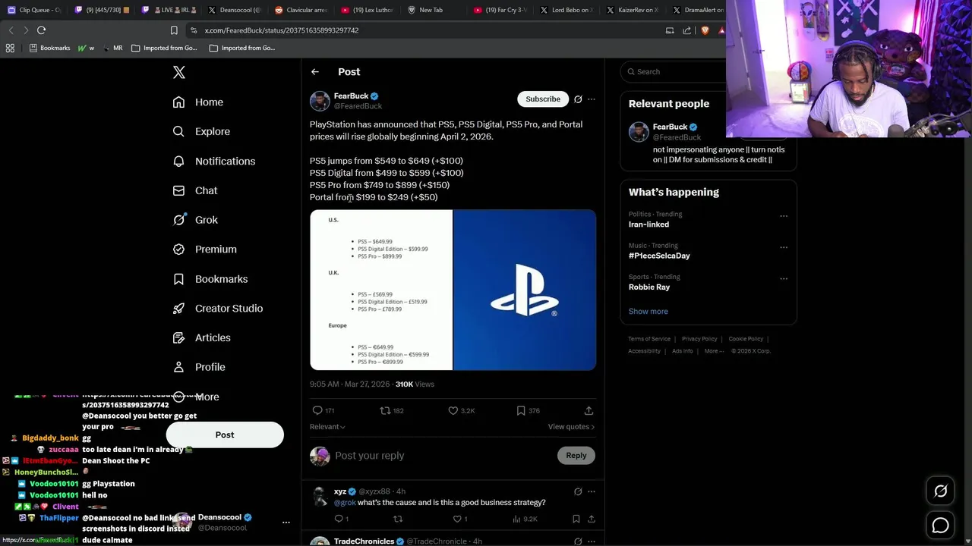This screenshot has width=972, height=546.
Task: Open Premium in the sidebar
Action: click(x=204, y=249)
